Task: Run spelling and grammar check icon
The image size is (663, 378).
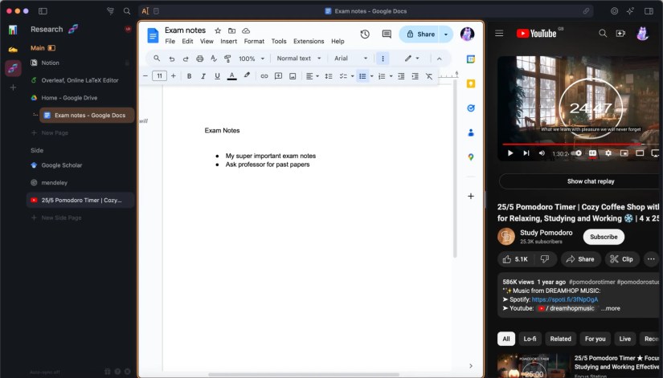Action: 214,59
